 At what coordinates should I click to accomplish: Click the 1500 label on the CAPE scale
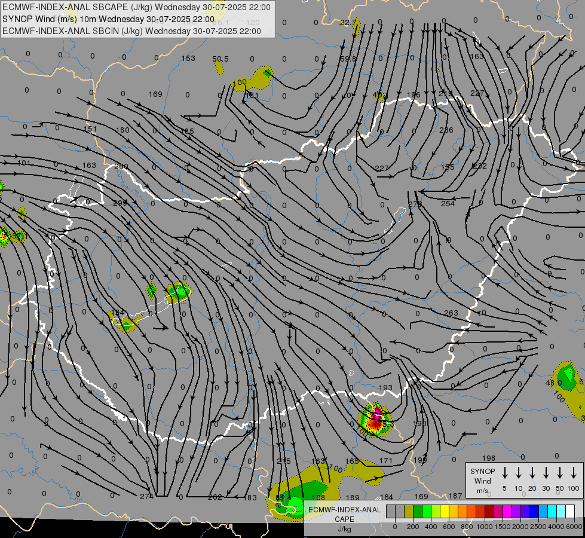pyautogui.click(x=502, y=527)
